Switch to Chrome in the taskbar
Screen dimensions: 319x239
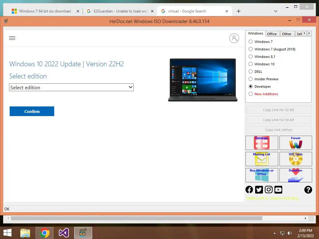[x=45, y=233]
